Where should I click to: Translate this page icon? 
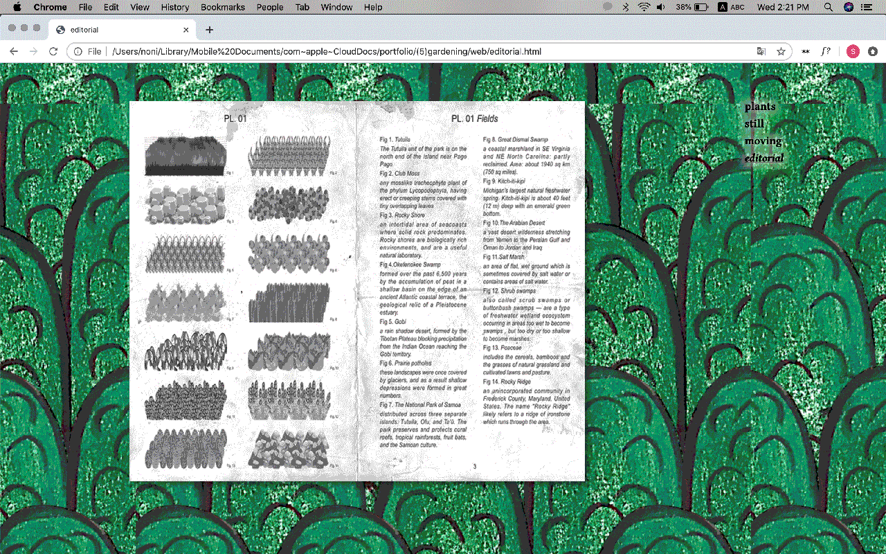pyautogui.click(x=761, y=51)
